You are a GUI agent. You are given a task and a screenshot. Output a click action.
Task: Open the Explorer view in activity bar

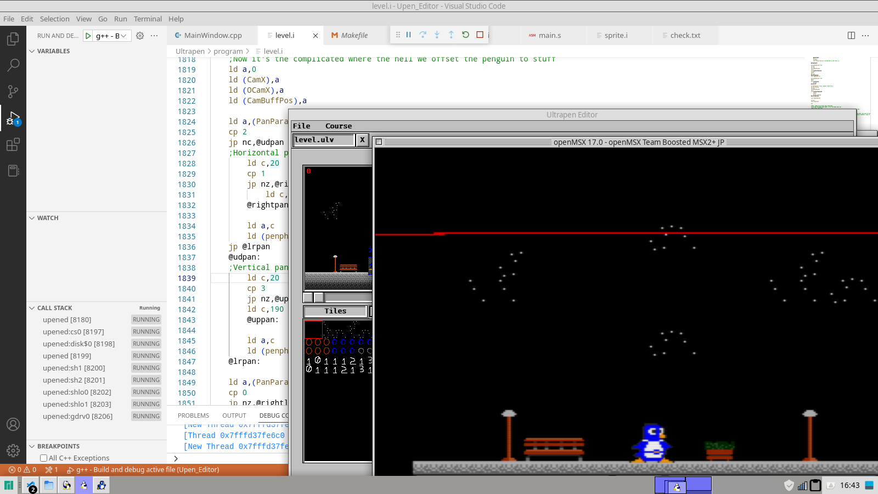(13, 40)
